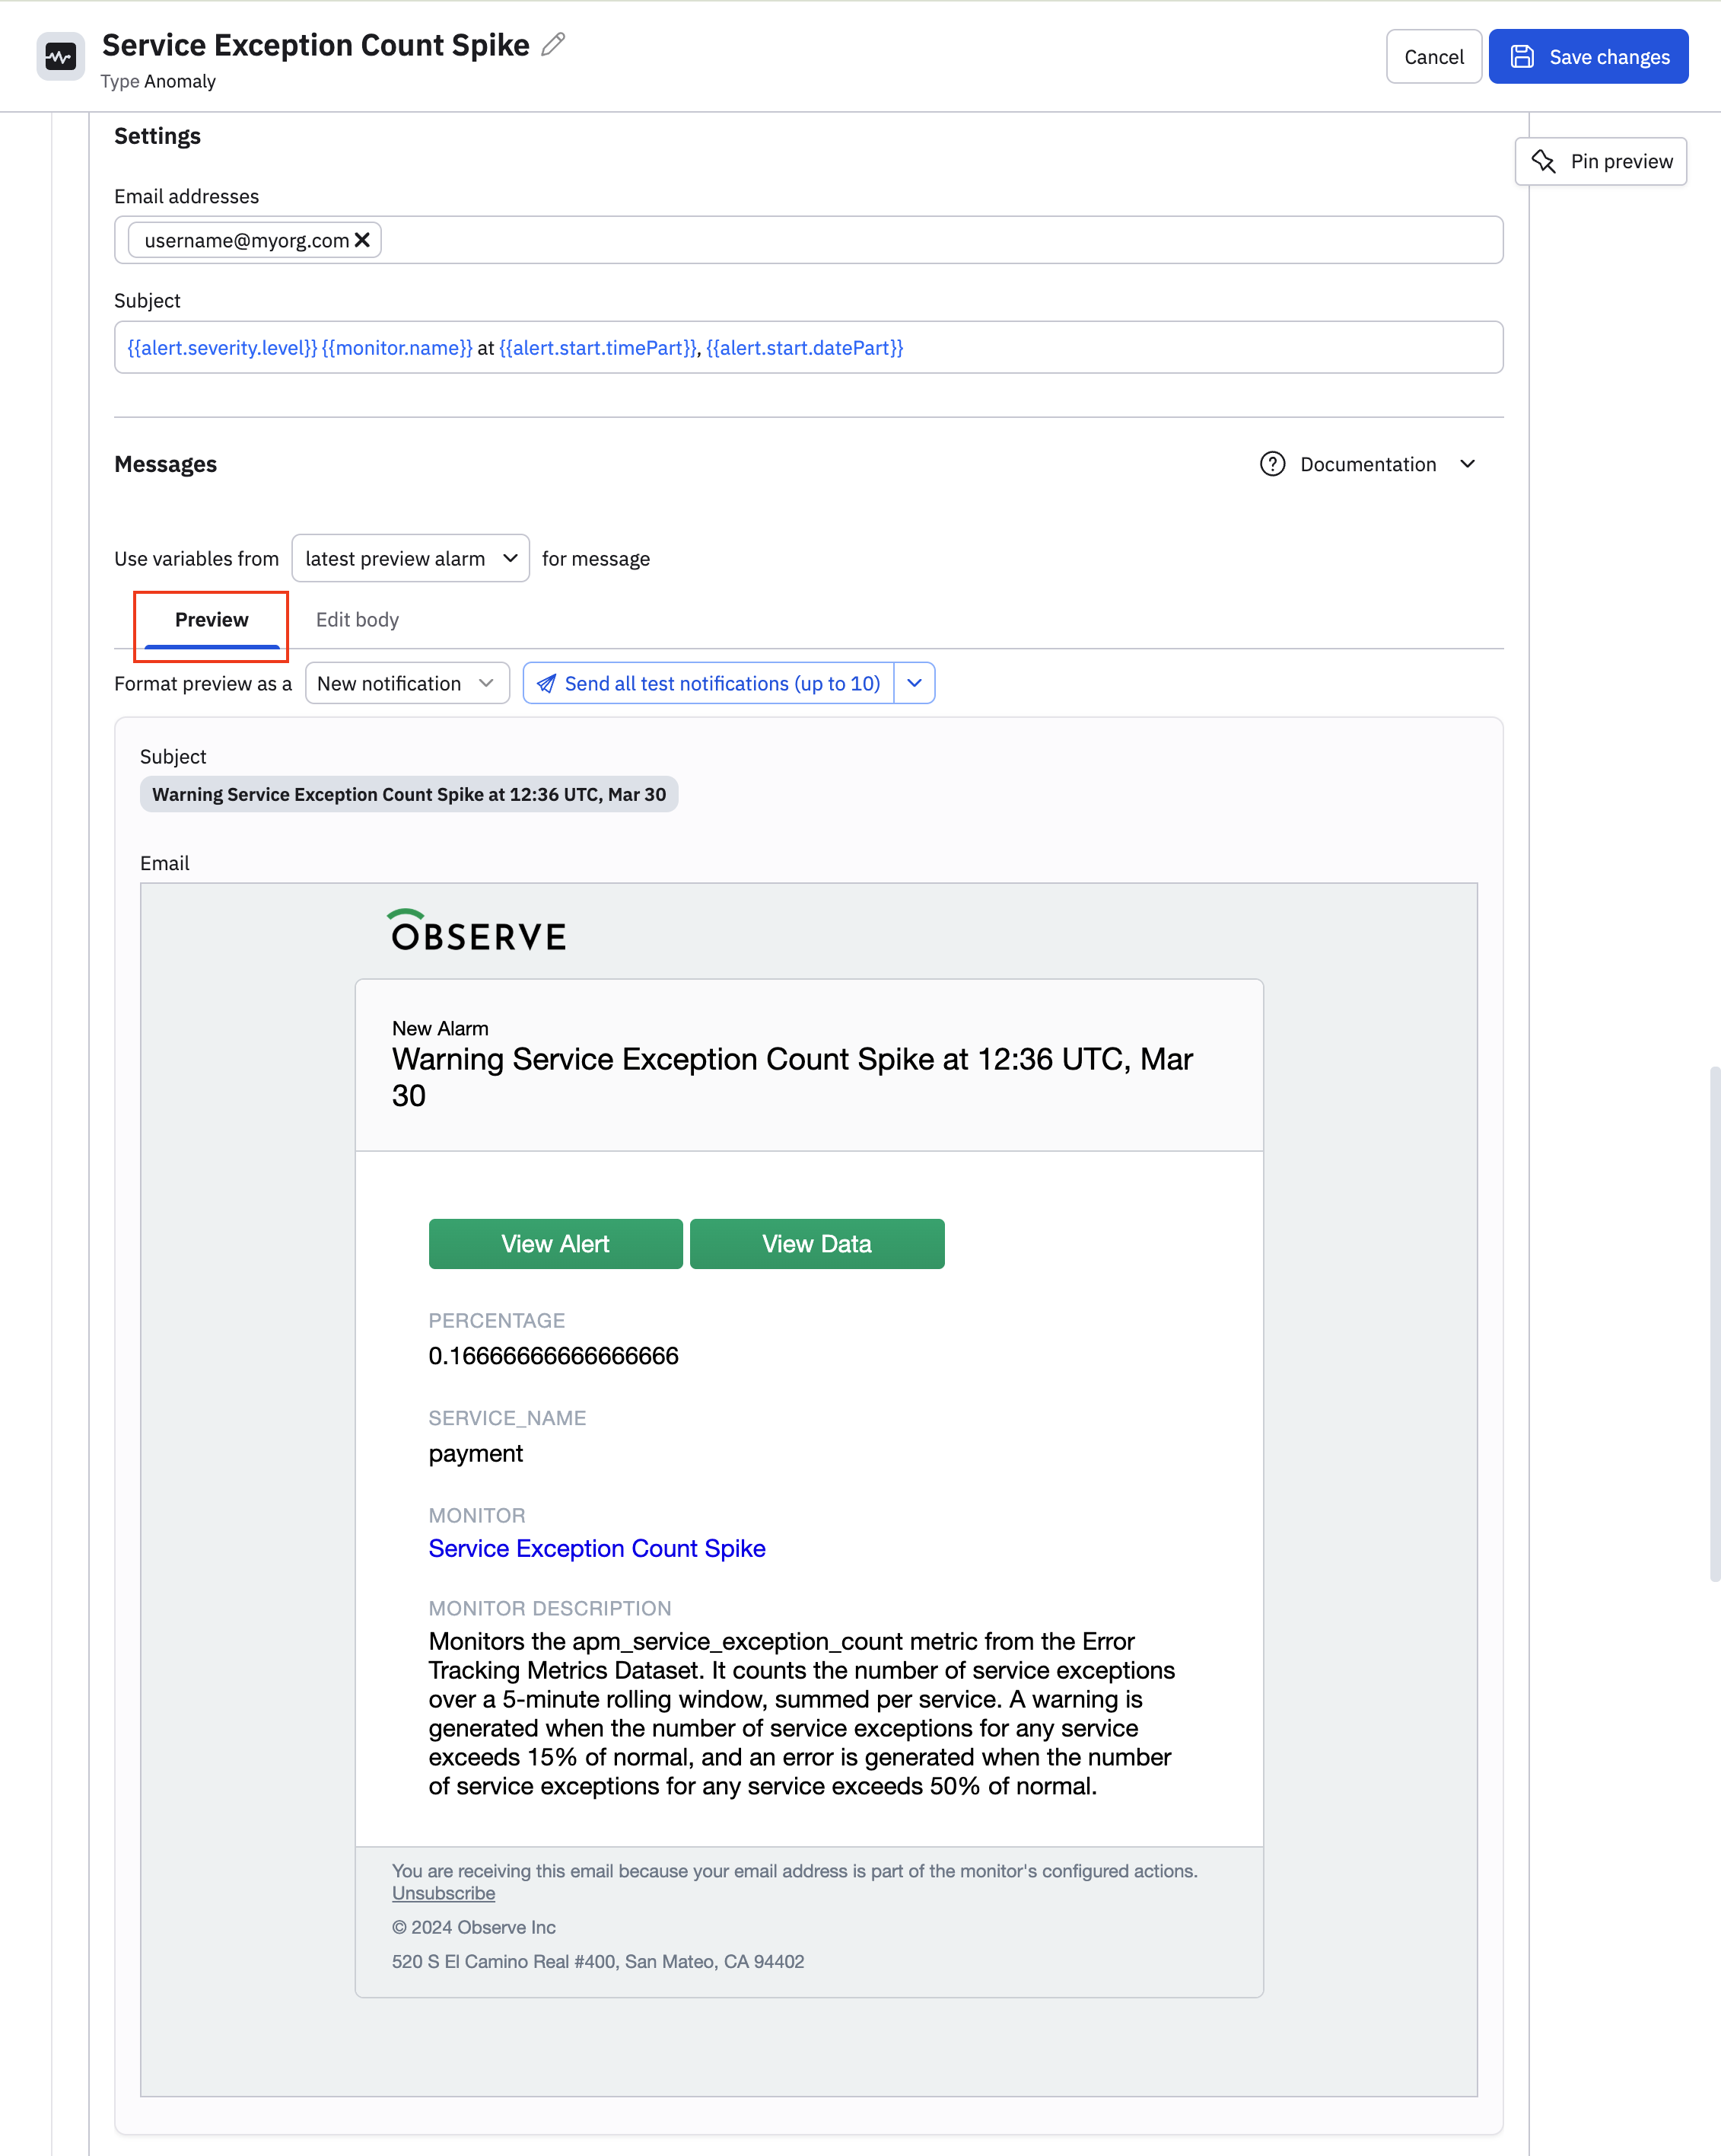Click the Documentation help question icon
1721x2156 pixels.
click(x=1272, y=464)
